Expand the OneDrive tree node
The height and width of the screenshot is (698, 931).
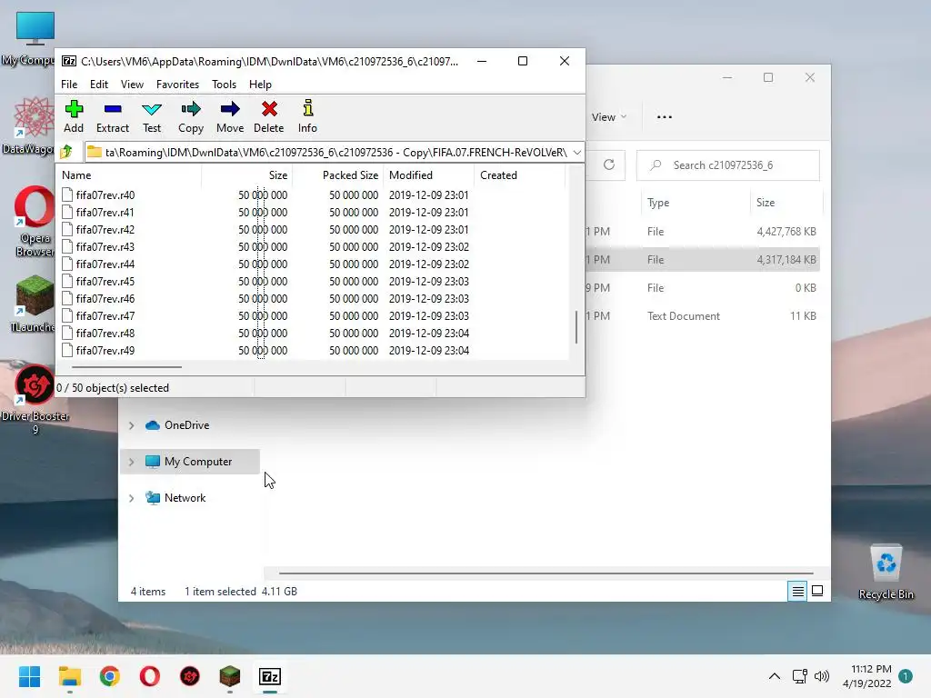tap(131, 425)
